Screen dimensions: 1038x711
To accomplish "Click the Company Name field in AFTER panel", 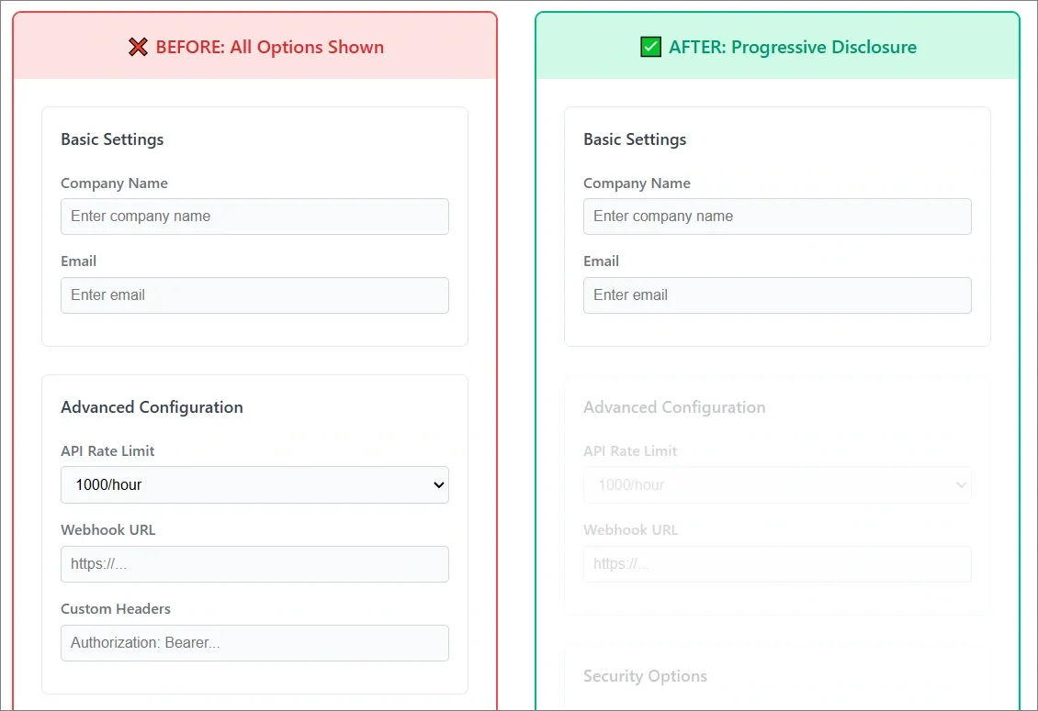I will [x=777, y=217].
